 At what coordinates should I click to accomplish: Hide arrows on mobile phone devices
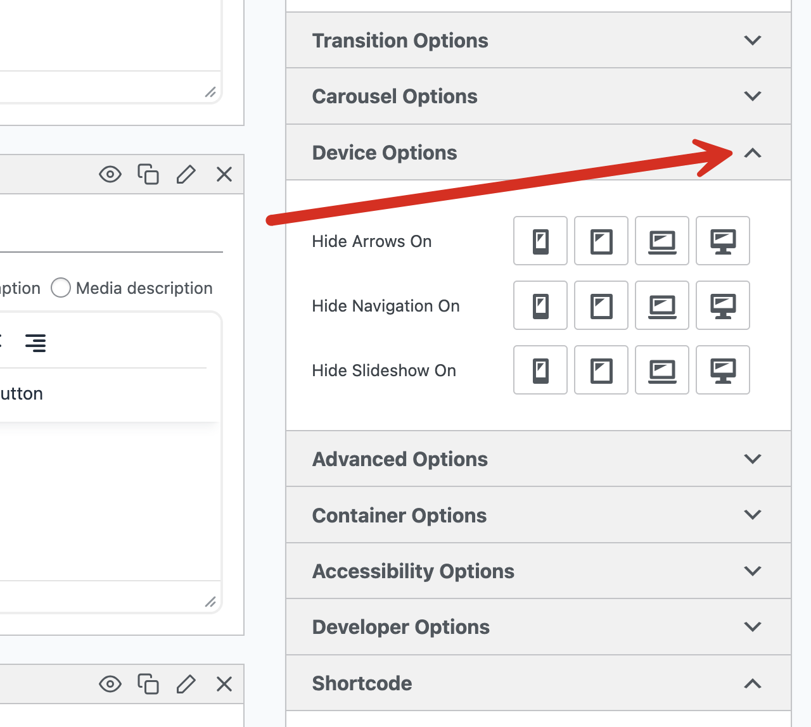point(540,241)
